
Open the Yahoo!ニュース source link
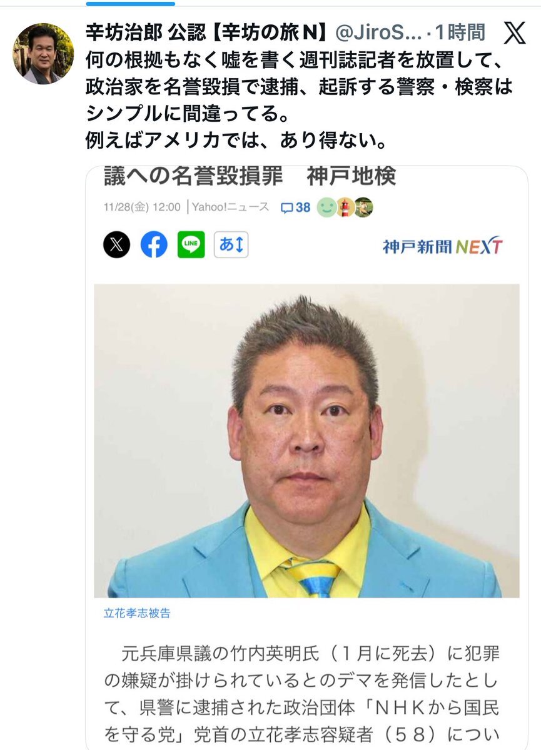click(x=230, y=207)
